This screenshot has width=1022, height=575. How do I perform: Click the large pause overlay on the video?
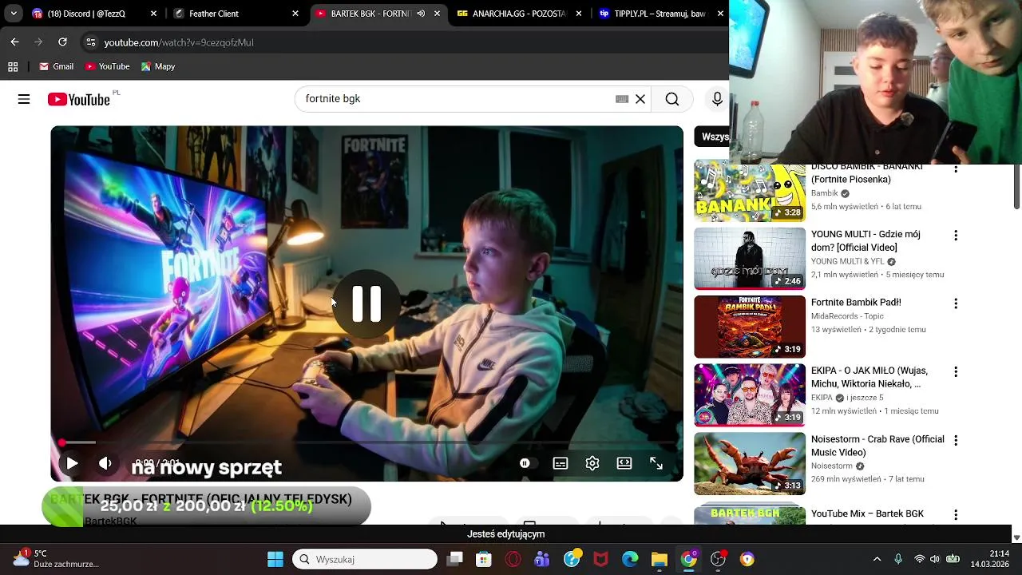pos(367,303)
